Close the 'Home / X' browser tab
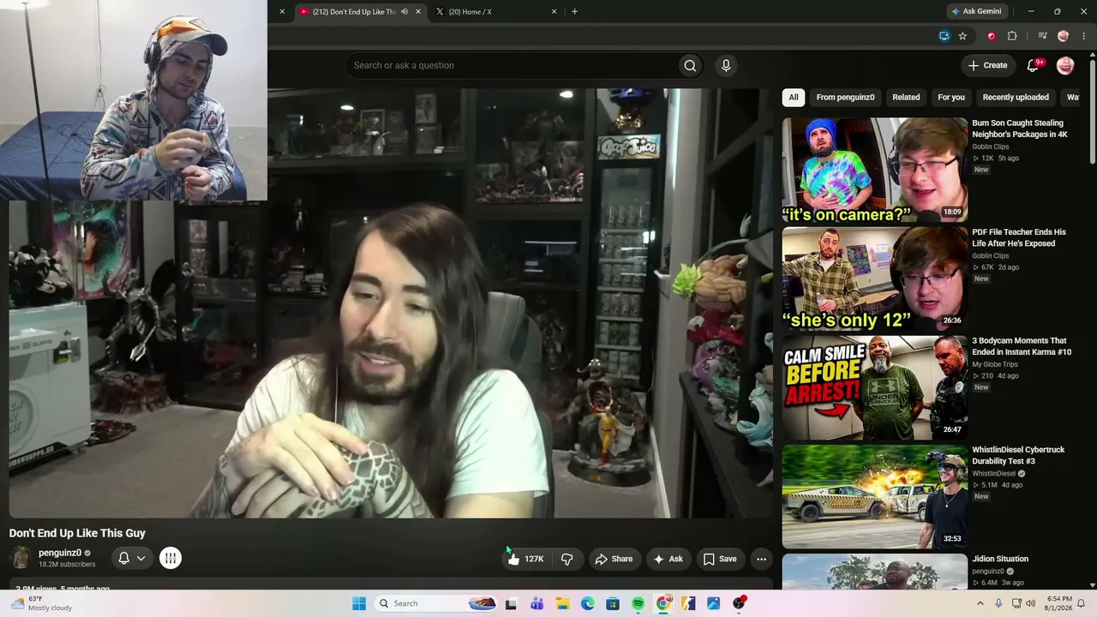This screenshot has height=617, width=1097. point(554,11)
